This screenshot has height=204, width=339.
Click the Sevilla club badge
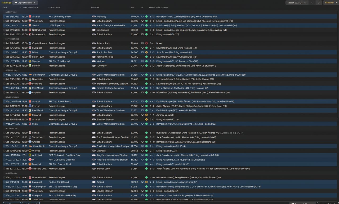coord(30,25)
